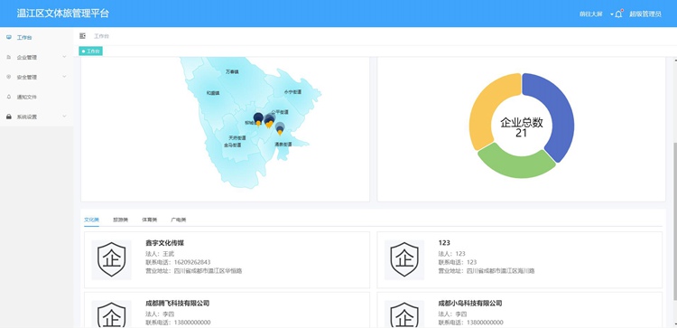
Task: Click the shield icon of the 123 card
Action: (x=404, y=259)
